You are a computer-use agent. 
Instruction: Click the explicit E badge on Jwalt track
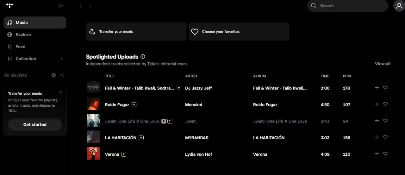click(x=164, y=121)
